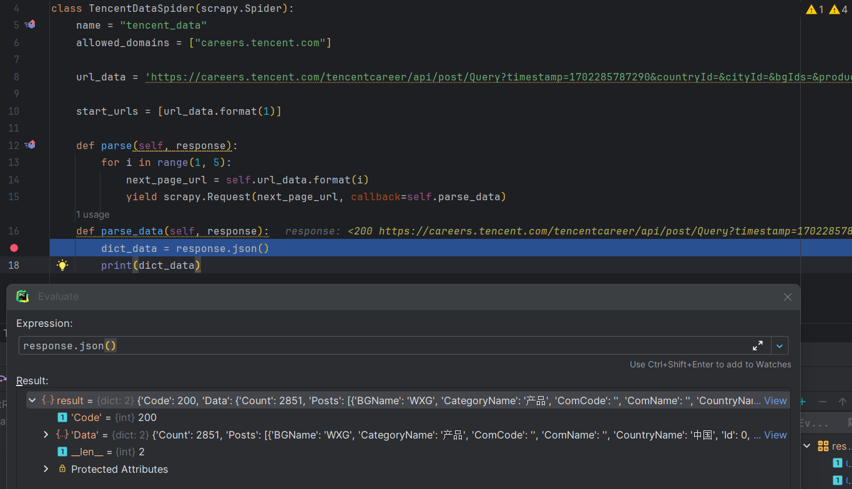Move watch up with the arrow icon
852x489 pixels.
842,402
